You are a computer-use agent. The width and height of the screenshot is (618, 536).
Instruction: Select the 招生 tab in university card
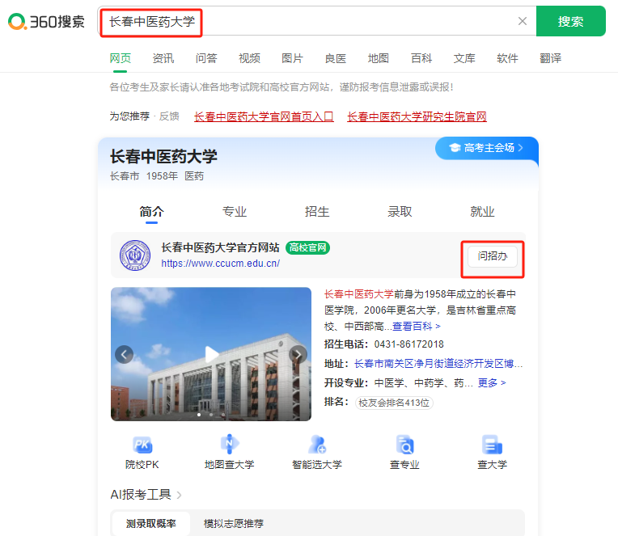pos(317,212)
